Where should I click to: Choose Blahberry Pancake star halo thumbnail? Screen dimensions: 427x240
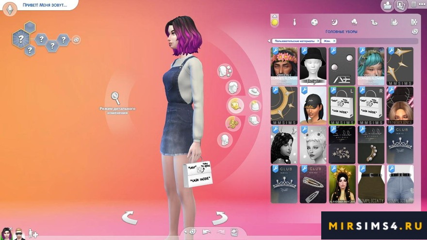[x=342, y=184]
